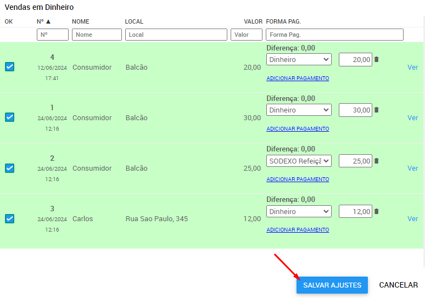Viewport: 425px width, 298px height.
Task: Click trash icon beside the 30,00 payment
Action: pos(377,110)
